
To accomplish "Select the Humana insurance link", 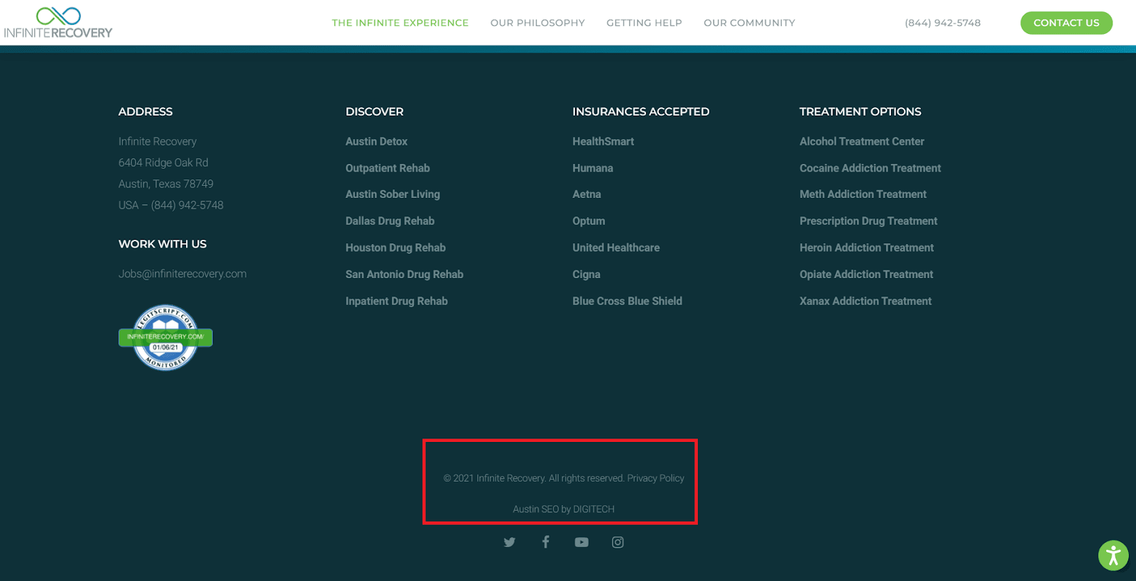I will click(593, 168).
